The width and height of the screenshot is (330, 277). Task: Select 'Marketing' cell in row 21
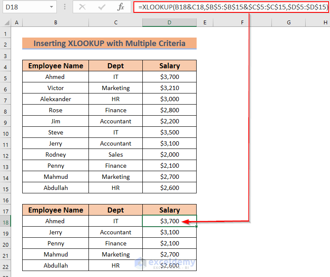click(115, 254)
